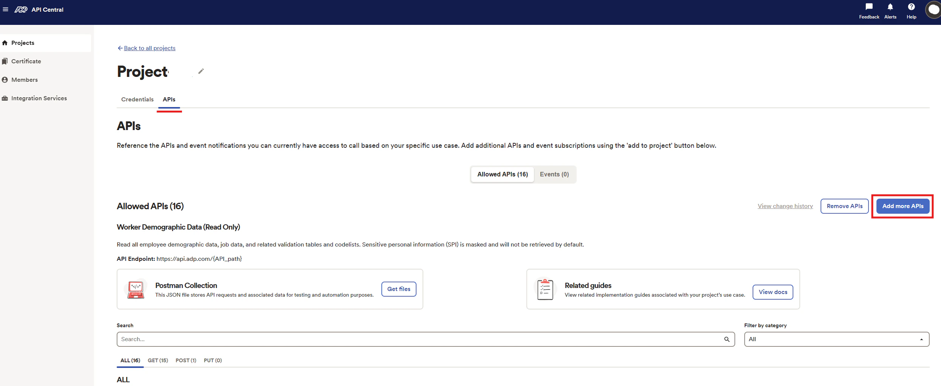Select the APIs tab

point(169,99)
